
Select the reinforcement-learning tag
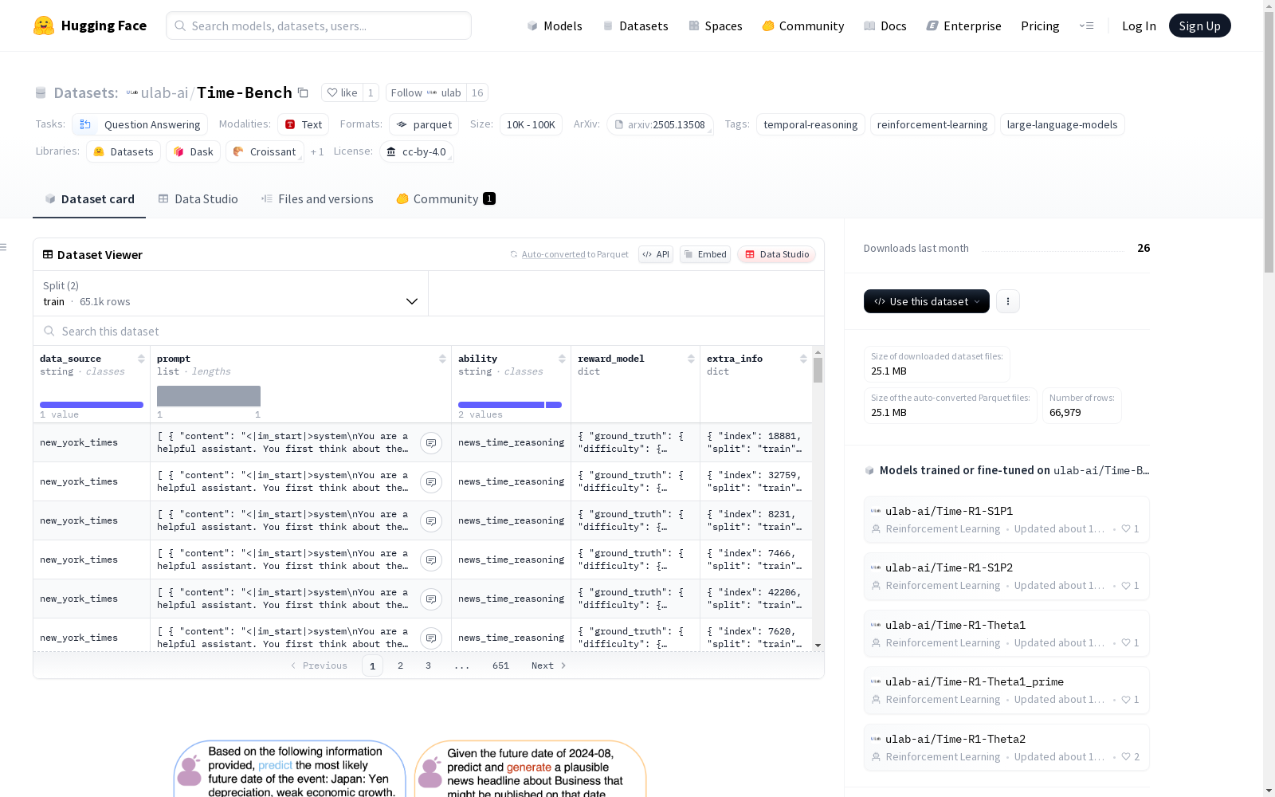click(x=932, y=124)
